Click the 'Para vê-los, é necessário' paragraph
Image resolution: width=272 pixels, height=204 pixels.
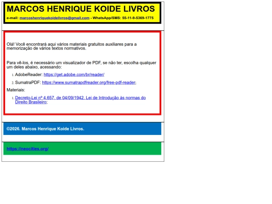coord(82,65)
